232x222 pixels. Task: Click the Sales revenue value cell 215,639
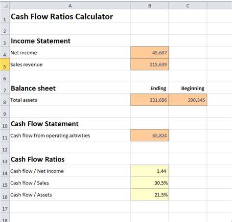click(x=150, y=65)
